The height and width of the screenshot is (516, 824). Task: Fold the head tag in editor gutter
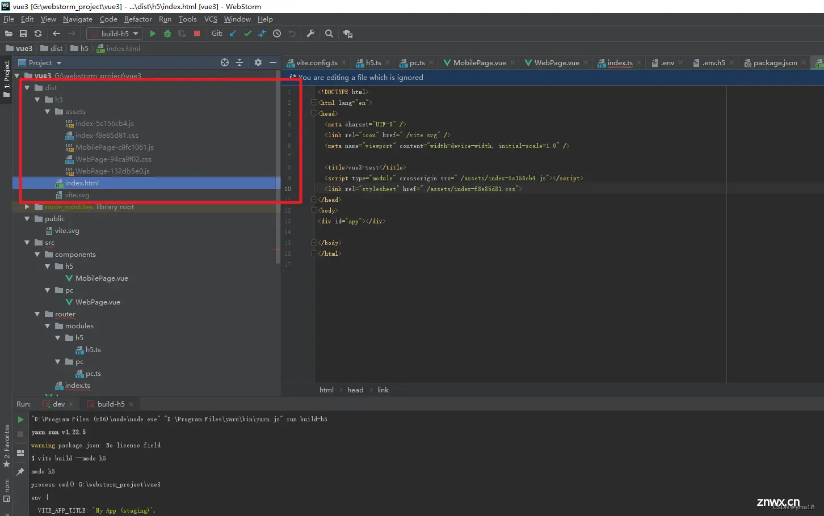pyautogui.click(x=313, y=113)
